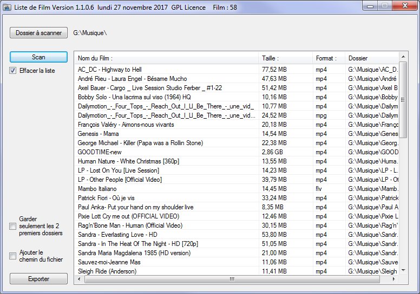Select Sauvez-moi-Jeanne Mas row

coord(237,262)
